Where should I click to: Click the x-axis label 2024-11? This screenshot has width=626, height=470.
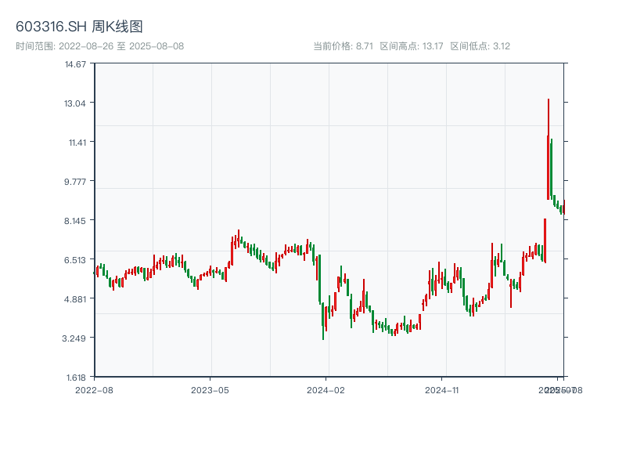click(x=442, y=390)
